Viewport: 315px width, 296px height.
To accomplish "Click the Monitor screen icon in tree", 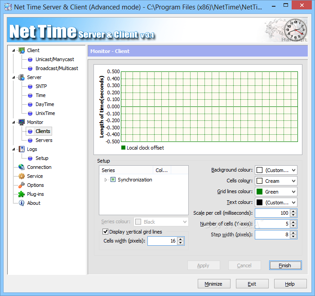I will click(22, 122).
